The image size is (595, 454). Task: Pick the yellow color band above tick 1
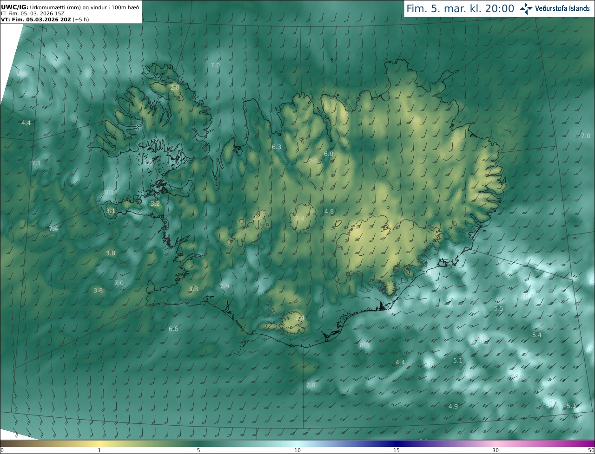click(99, 444)
